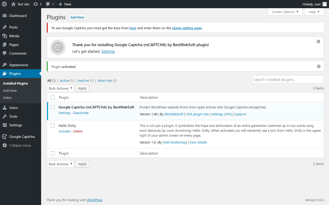
Task: Click the user avatar next to Howdy
Action: (x=325, y=4)
